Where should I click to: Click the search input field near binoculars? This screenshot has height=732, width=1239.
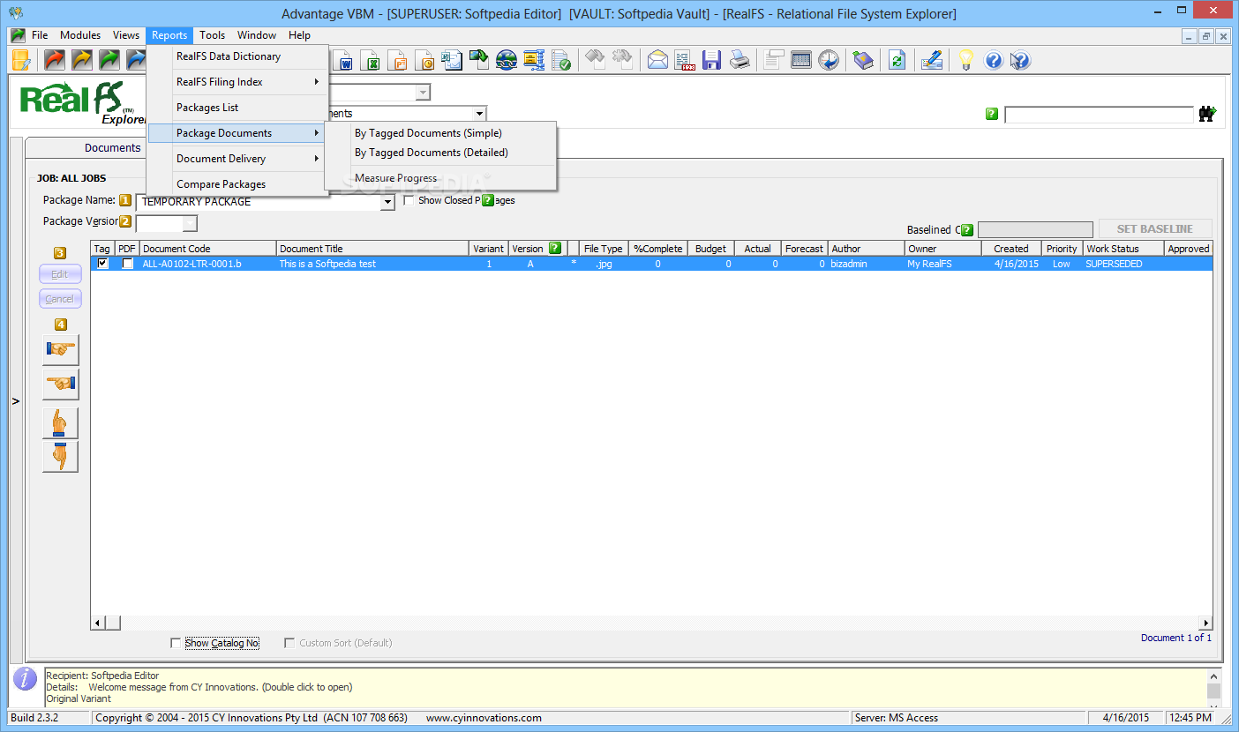tap(1099, 115)
